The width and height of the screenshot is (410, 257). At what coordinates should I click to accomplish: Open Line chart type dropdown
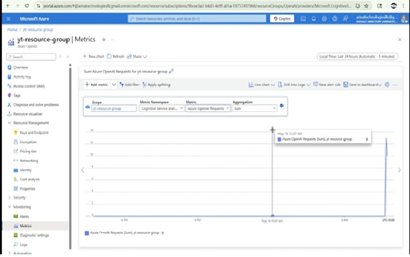click(262, 84)
